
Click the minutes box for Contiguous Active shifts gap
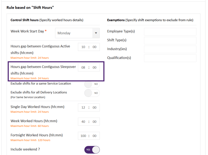[94, 47]
